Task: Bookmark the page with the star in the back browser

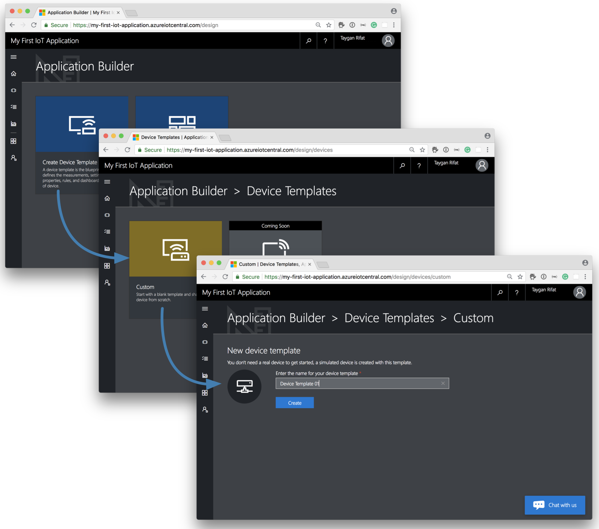Action: tap(328, 25)
